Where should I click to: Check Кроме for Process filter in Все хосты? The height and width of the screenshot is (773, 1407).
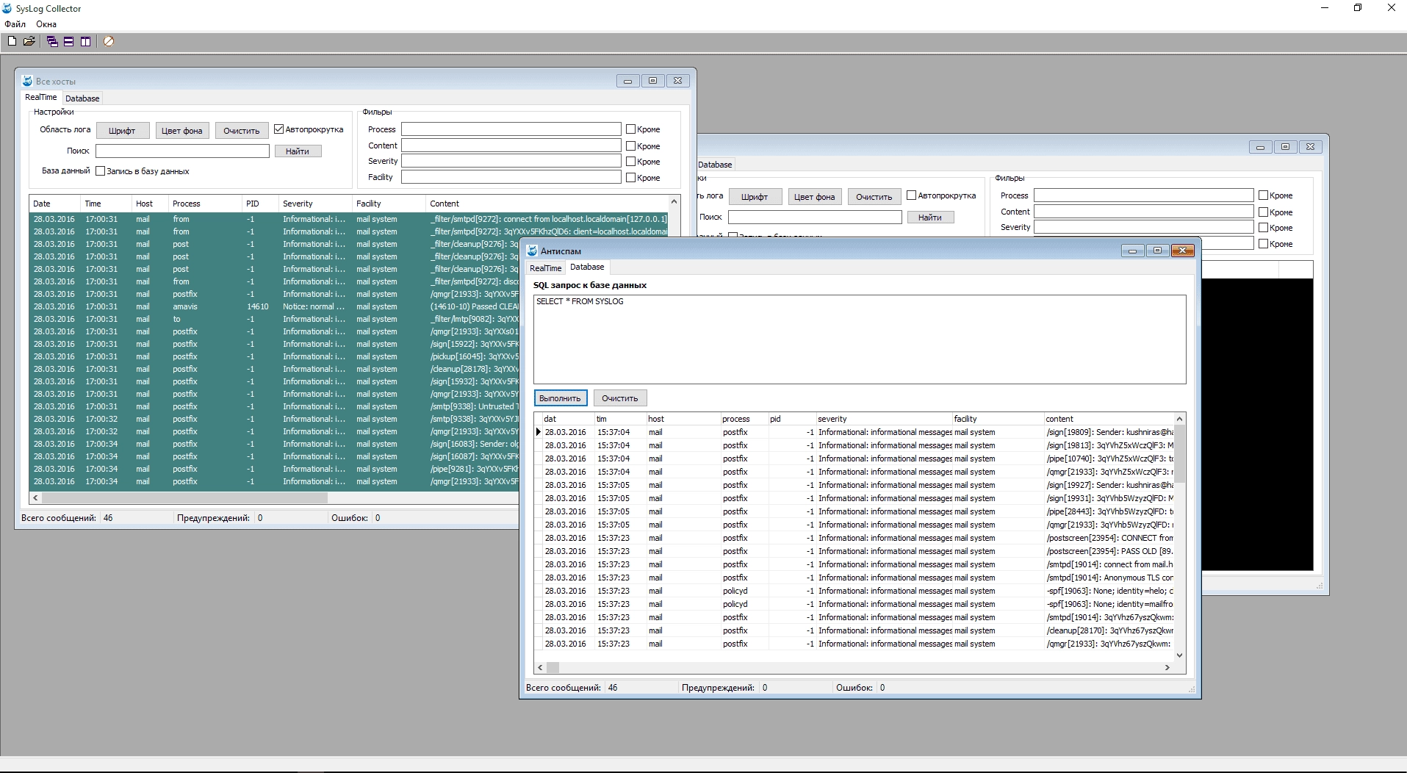pyautogui.click(x=630, y=129)
